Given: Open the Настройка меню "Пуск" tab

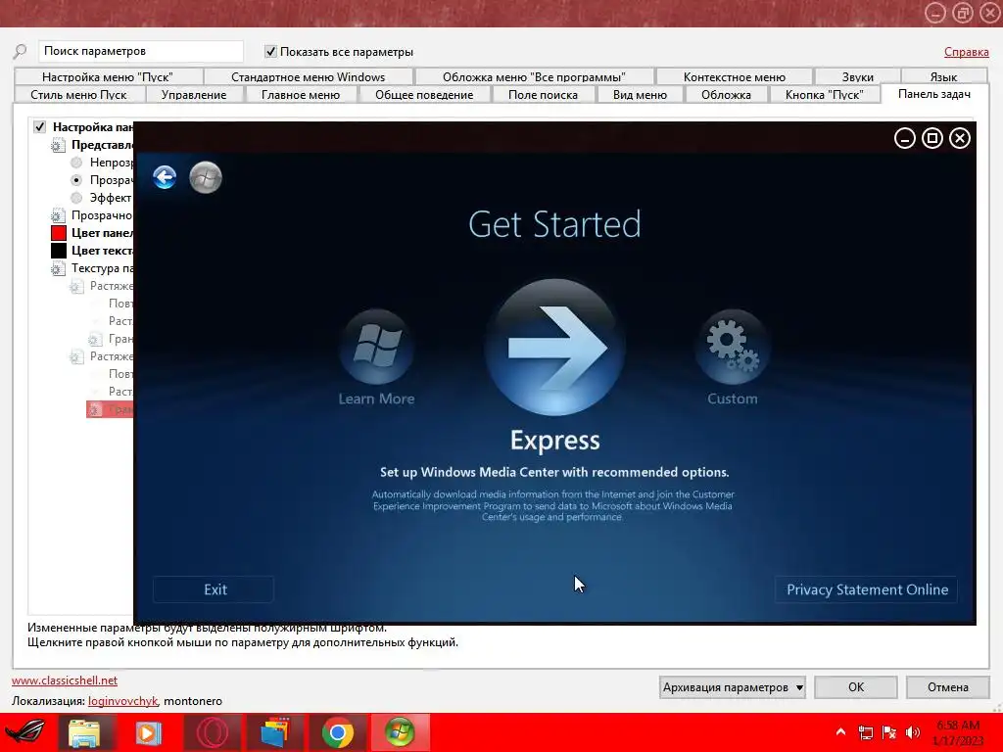Looking at the screenshot, I should click(108, 76).
